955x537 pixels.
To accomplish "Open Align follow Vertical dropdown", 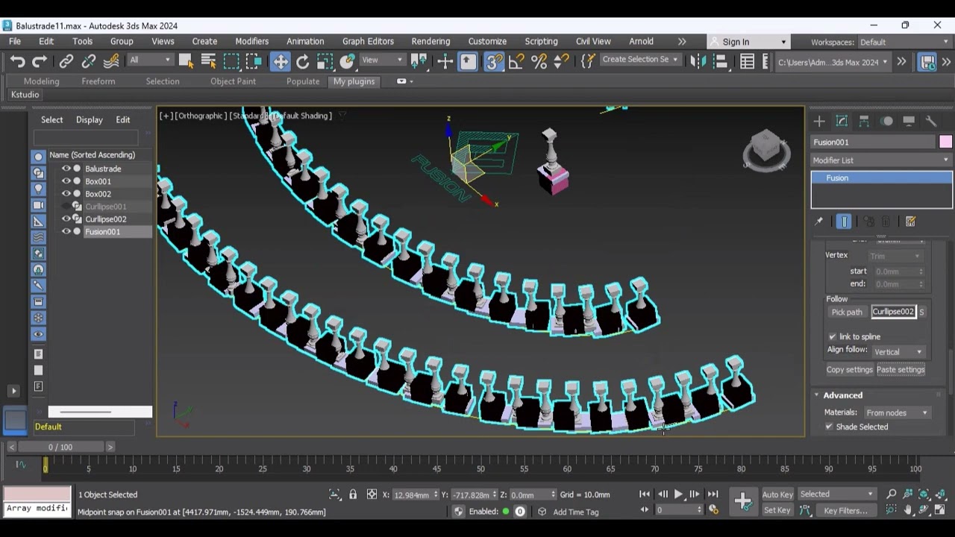I will click(x=898, y=352).
